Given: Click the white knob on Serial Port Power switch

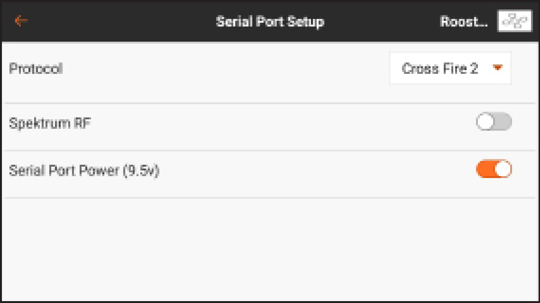Looking at the screenshot, I should (503, 169).
